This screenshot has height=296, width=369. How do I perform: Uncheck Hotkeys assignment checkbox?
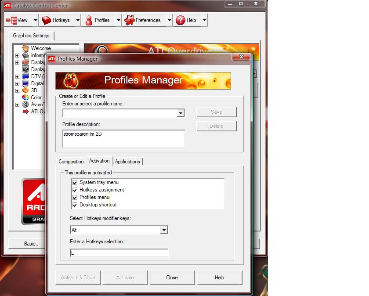point(75,190)
